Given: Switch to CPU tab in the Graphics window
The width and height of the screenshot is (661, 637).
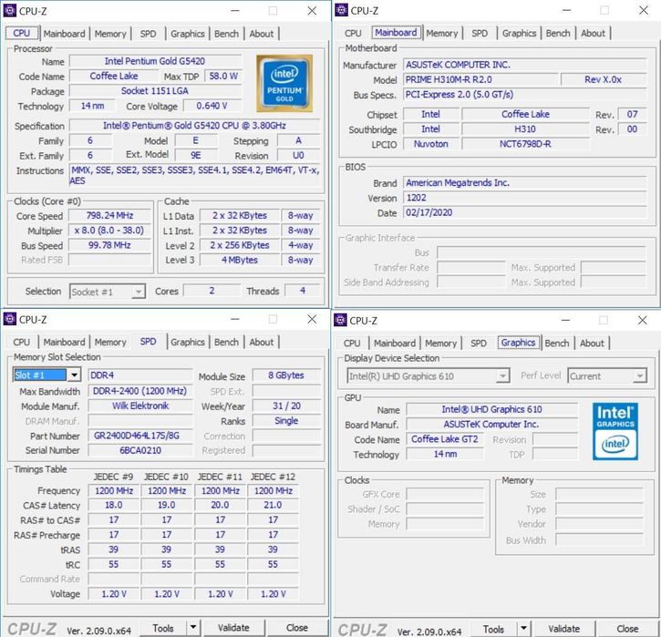Looking at the screenshot, I should pos(352,344).
